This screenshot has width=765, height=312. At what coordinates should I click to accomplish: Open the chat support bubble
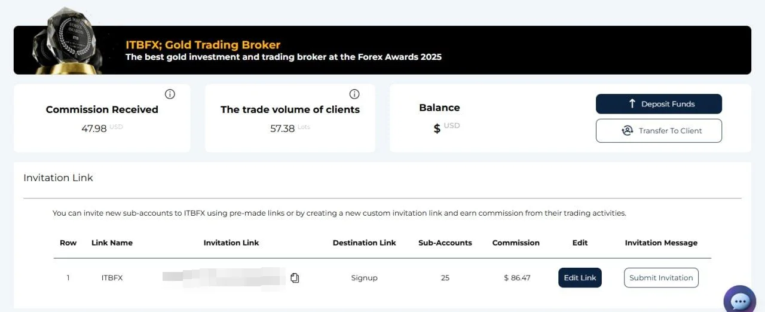tap(740, 302)
